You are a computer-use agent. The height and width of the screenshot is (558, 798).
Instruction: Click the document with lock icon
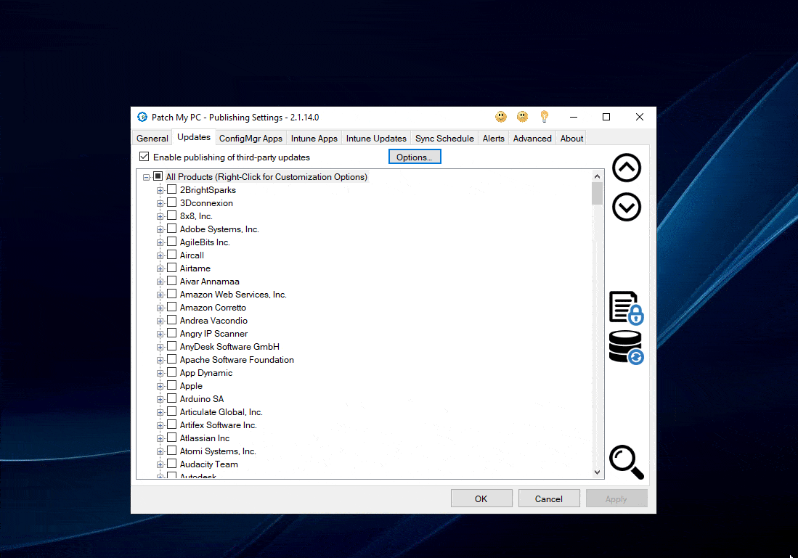click(627, 308)
